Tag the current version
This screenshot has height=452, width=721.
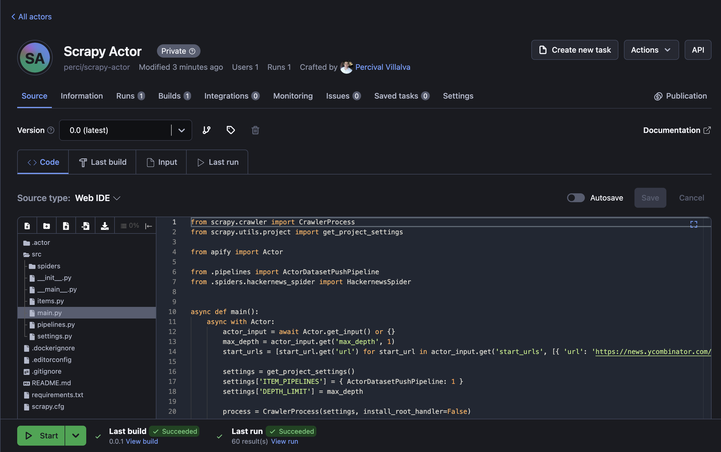pyautogui.click(x=230, y=130)
